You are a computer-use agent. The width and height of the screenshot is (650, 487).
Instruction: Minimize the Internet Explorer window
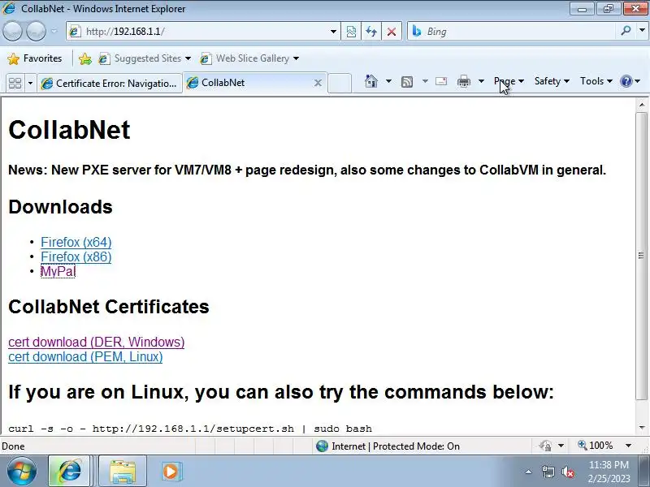coord(582,9)
